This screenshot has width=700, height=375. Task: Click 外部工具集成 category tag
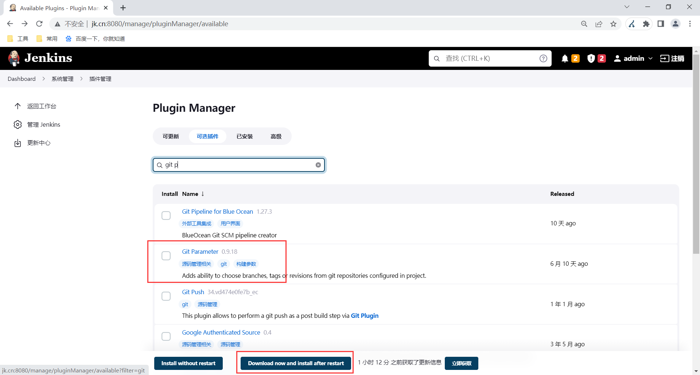tap(197, 224)
